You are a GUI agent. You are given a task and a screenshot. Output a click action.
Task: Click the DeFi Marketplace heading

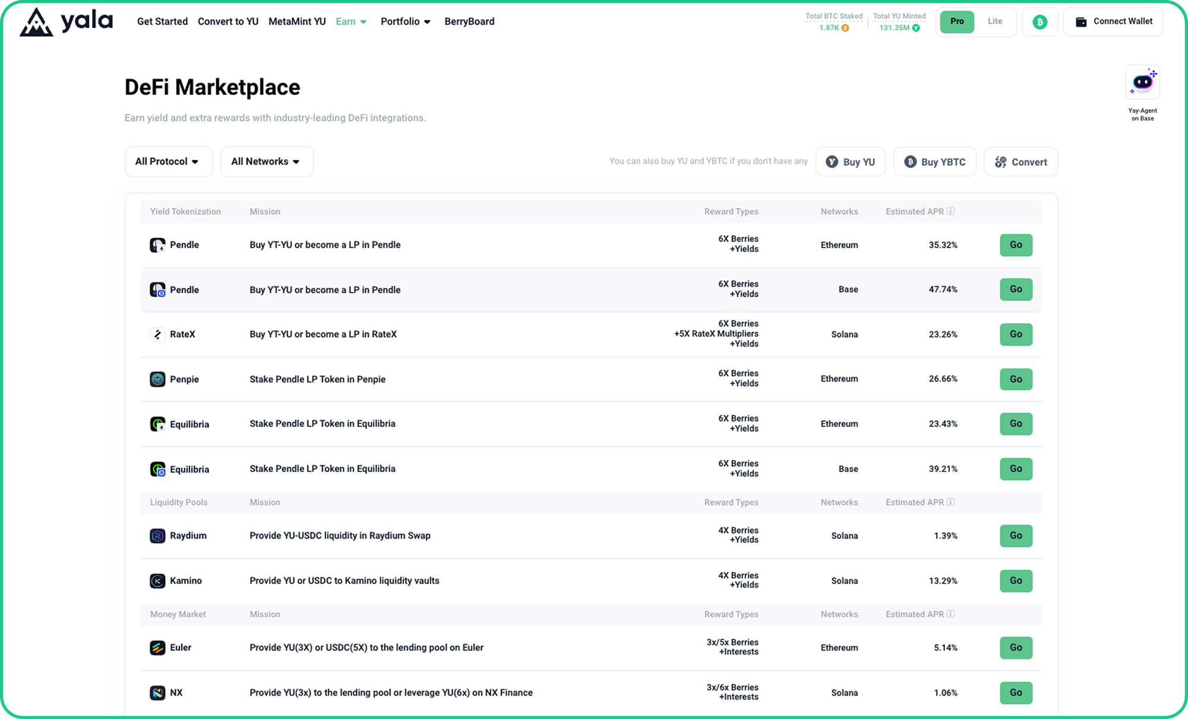(x=212, y=87)
